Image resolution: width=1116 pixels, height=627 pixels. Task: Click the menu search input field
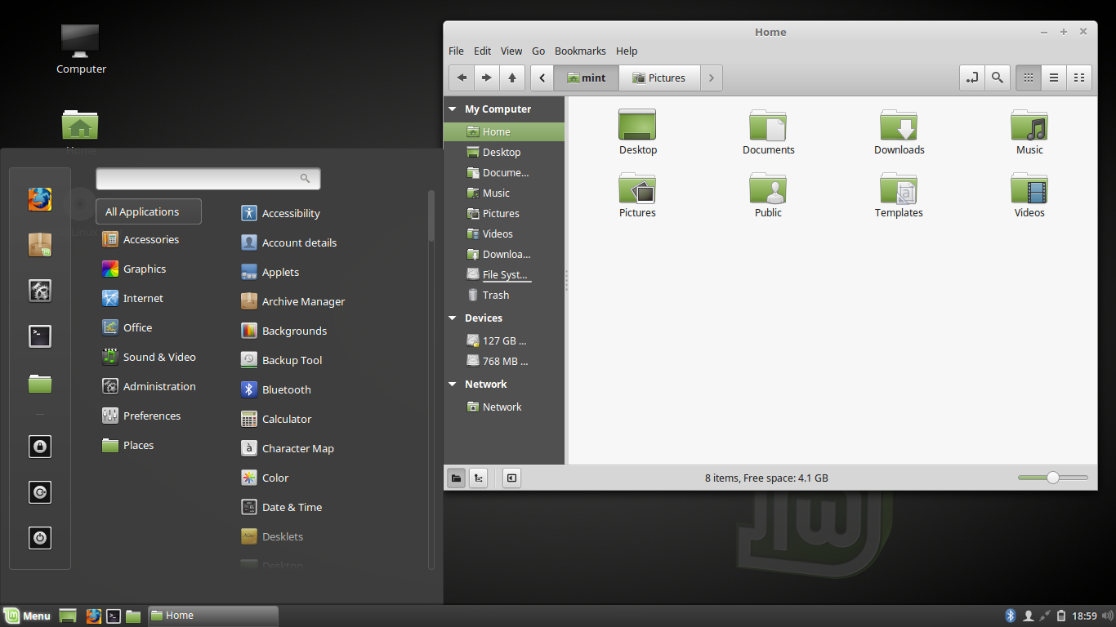(x=208, y=178)
